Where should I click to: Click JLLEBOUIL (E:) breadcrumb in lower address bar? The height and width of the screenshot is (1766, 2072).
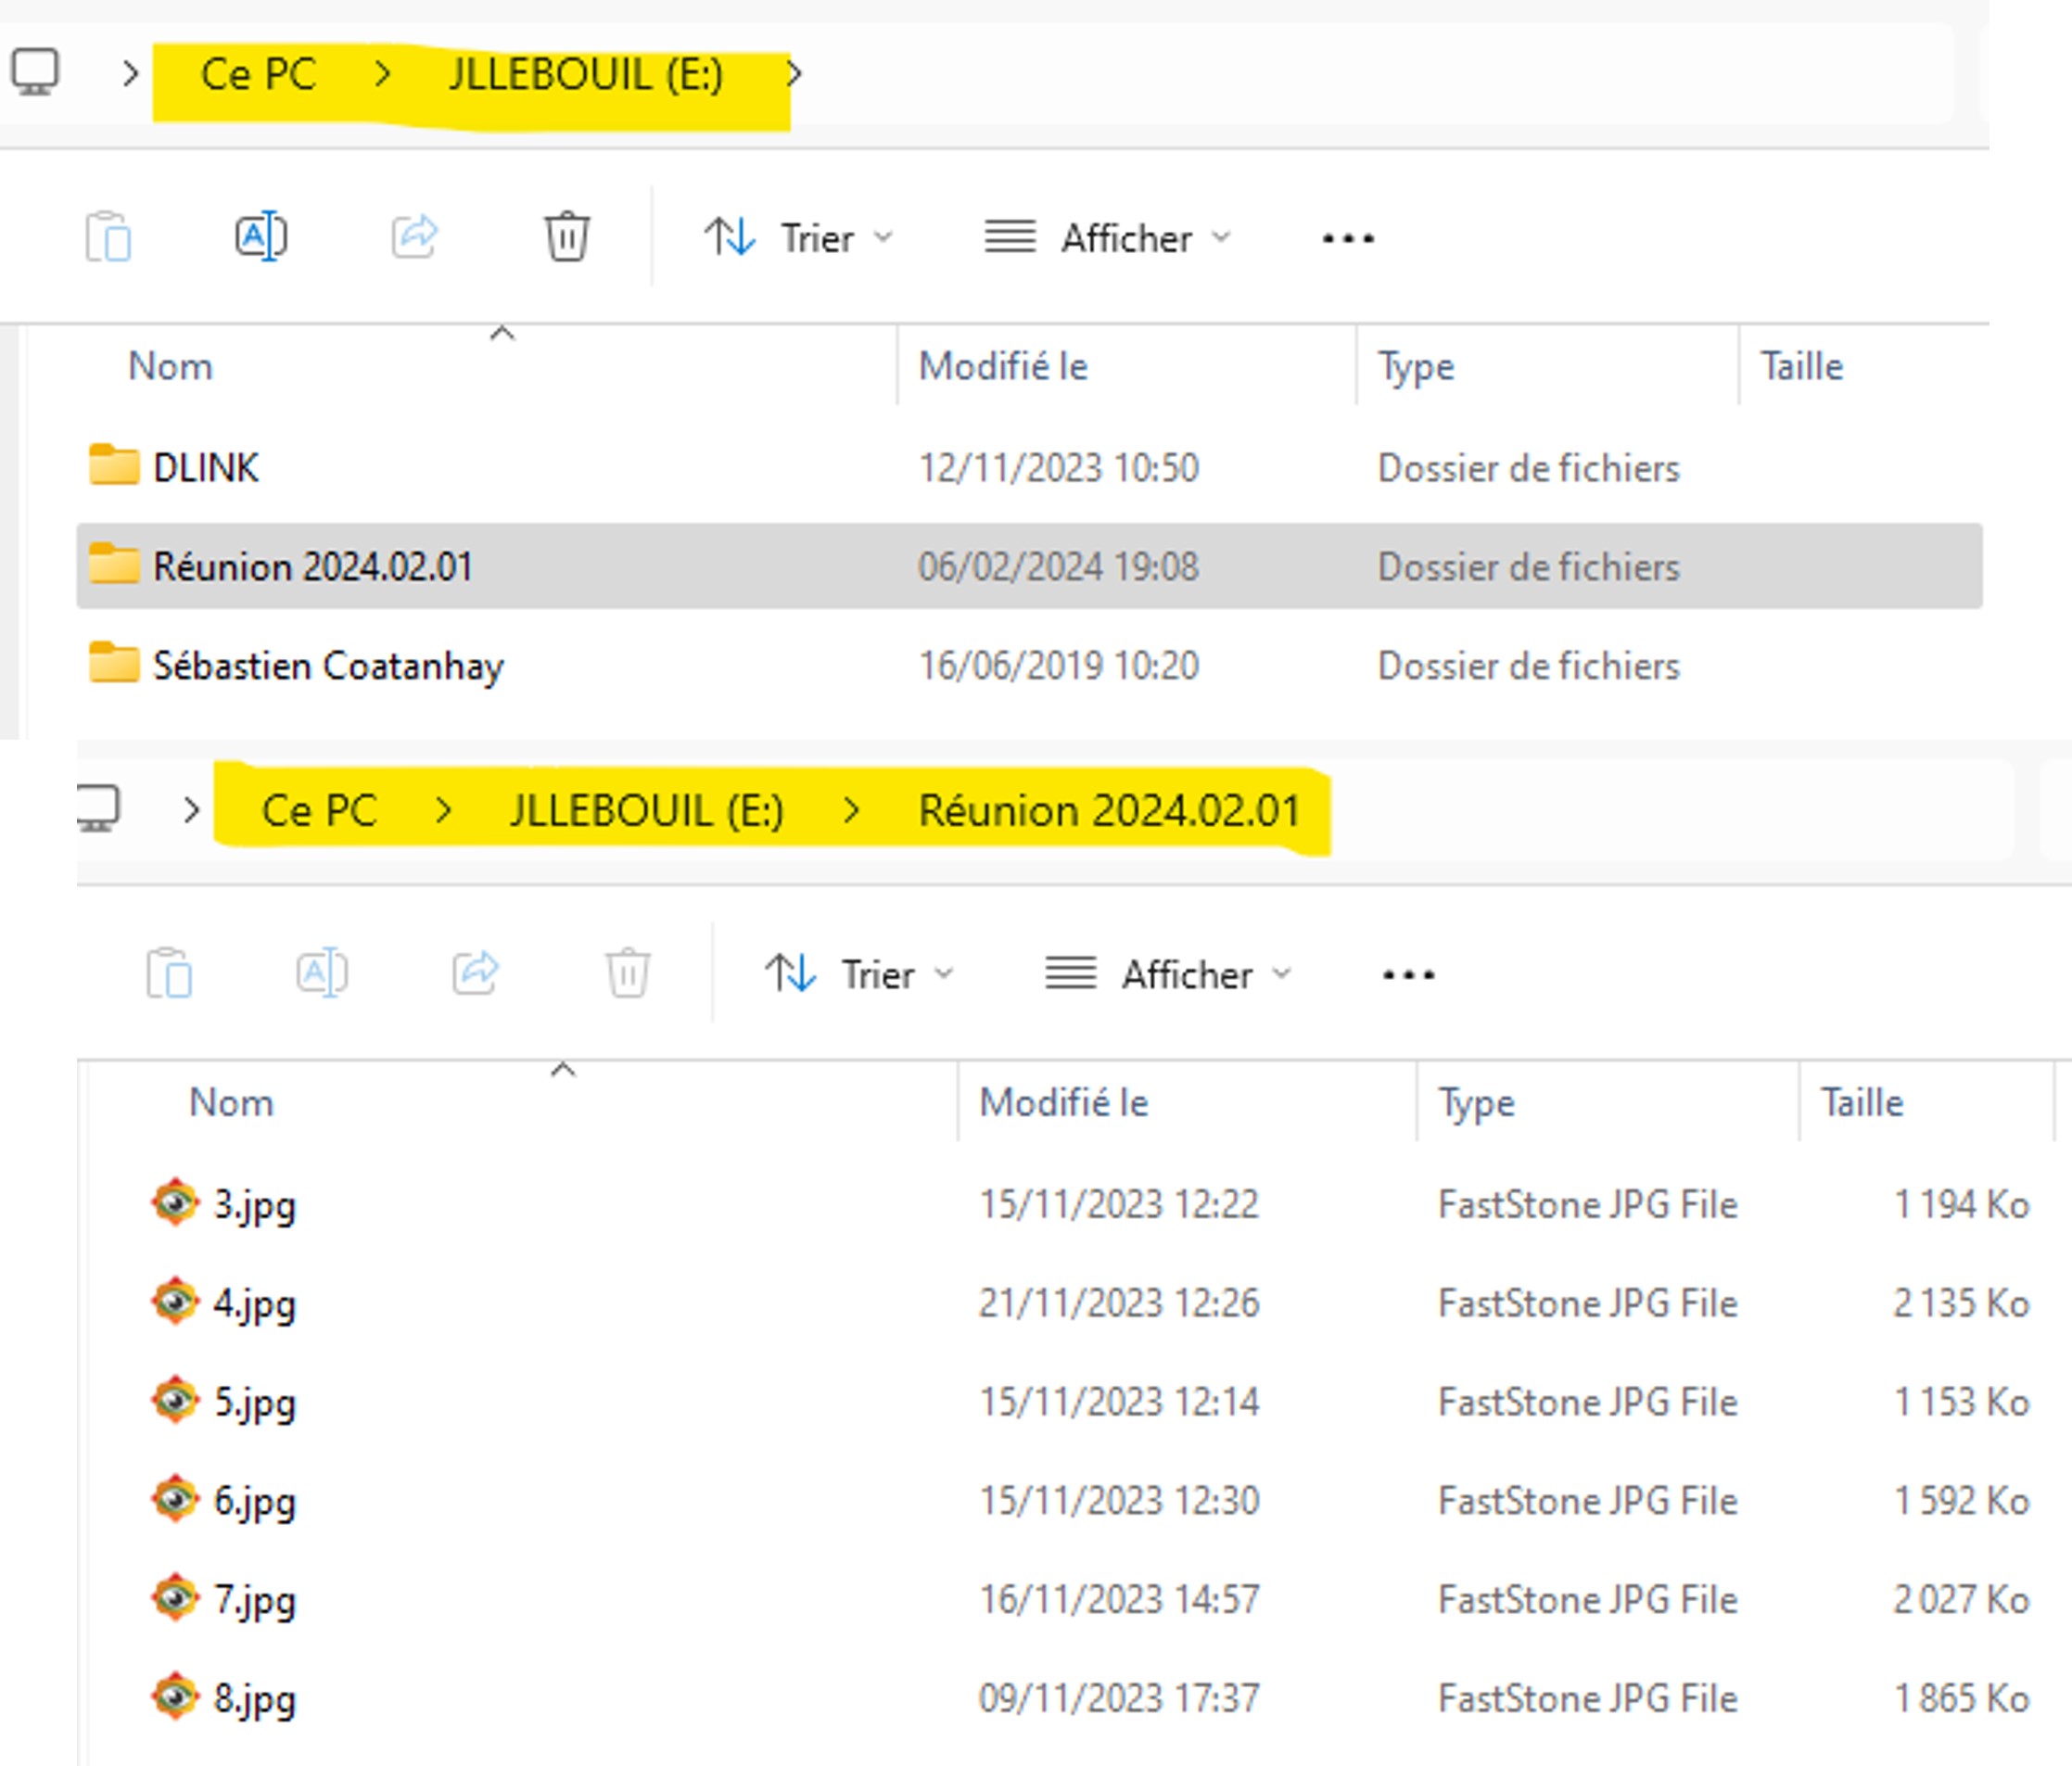(646, 811)
